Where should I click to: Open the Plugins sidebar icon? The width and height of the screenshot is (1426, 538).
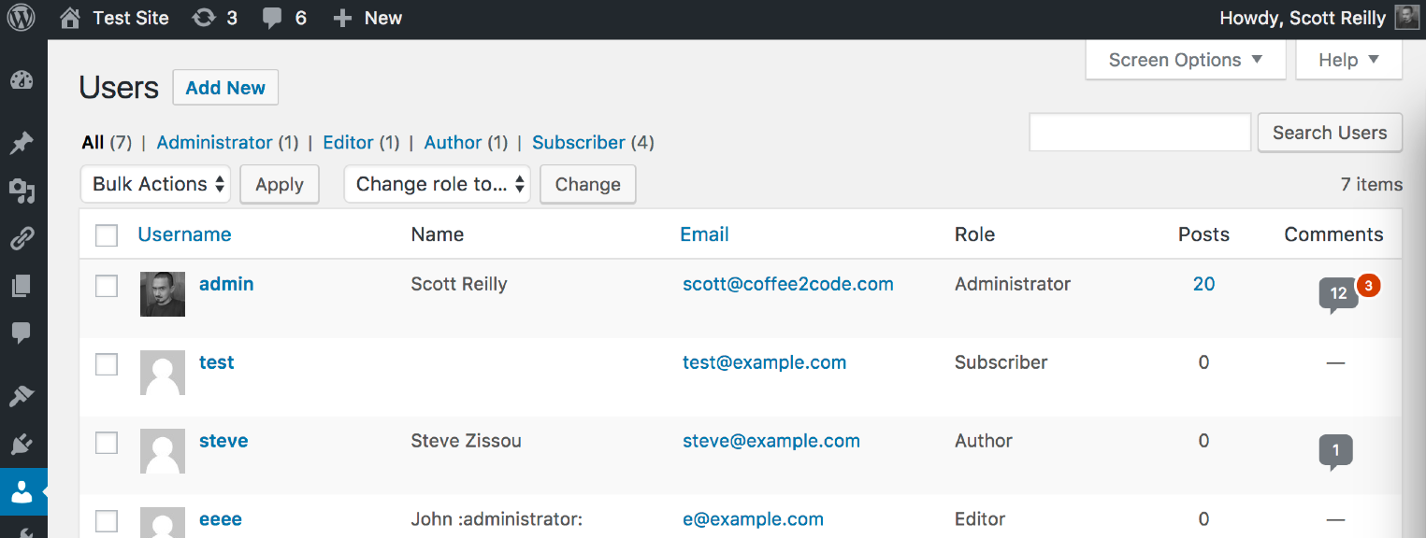[x=22, y=443]
